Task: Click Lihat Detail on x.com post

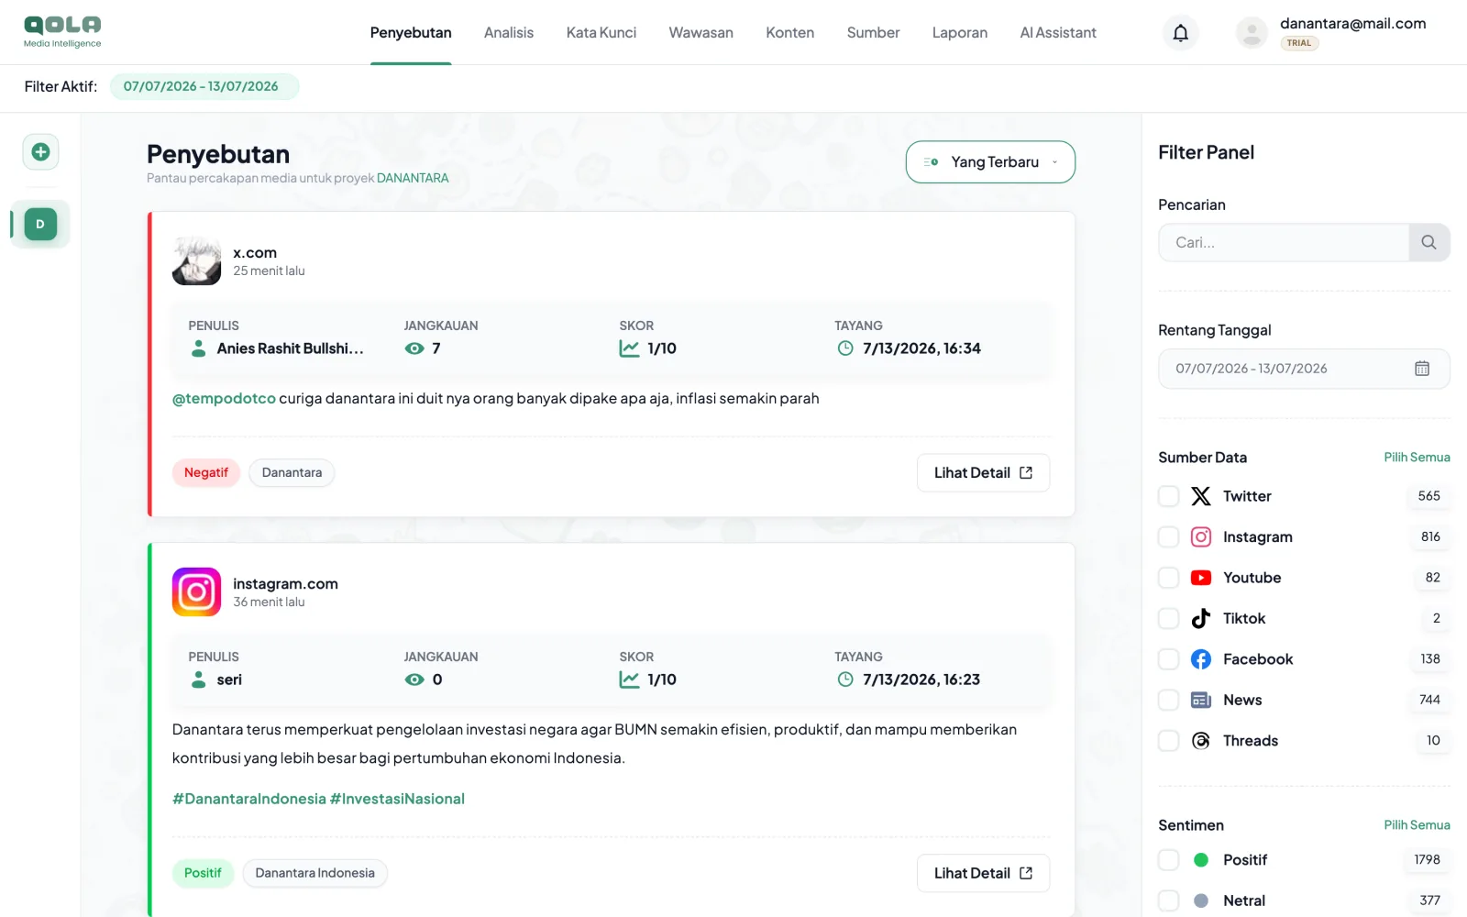Action: click(983, 473)
